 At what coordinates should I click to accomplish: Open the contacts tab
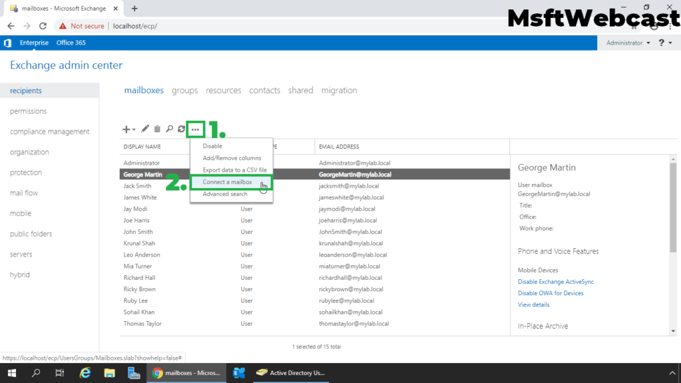point(265,90)
